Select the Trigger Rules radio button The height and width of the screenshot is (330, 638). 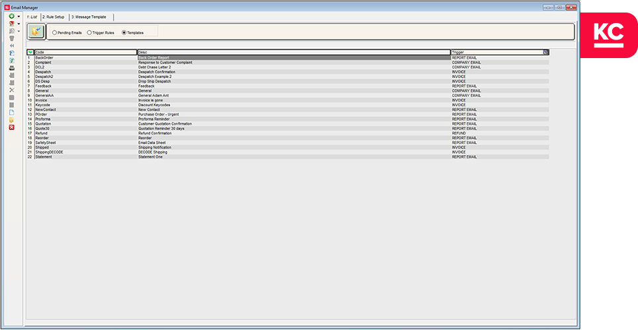[x=89, y=32]
